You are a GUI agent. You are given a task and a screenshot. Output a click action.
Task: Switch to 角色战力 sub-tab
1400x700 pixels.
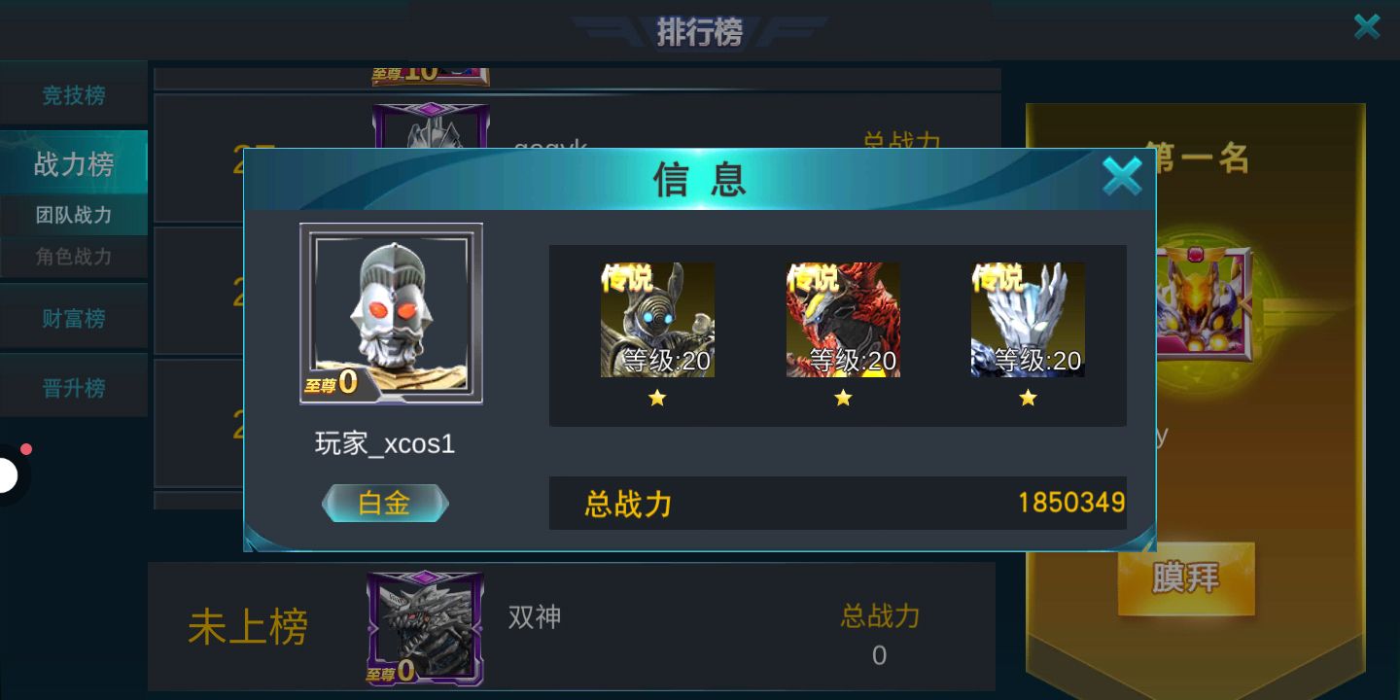point(74,257)
